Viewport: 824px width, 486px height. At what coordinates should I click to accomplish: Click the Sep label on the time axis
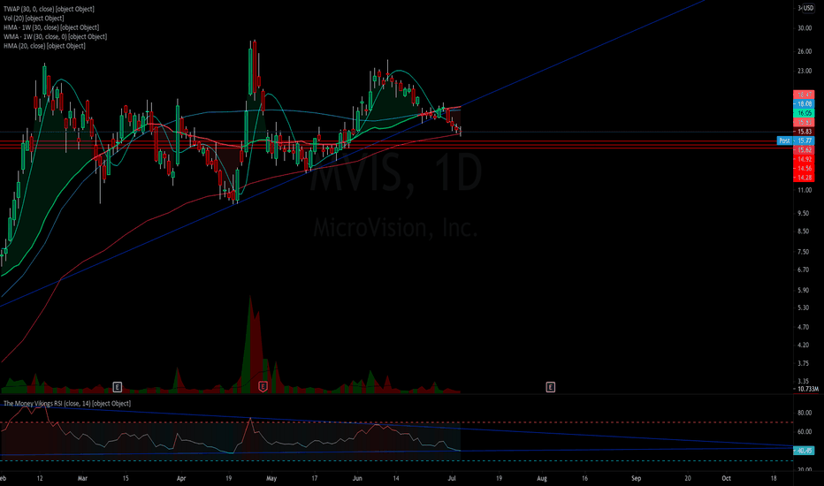[636, 478]
